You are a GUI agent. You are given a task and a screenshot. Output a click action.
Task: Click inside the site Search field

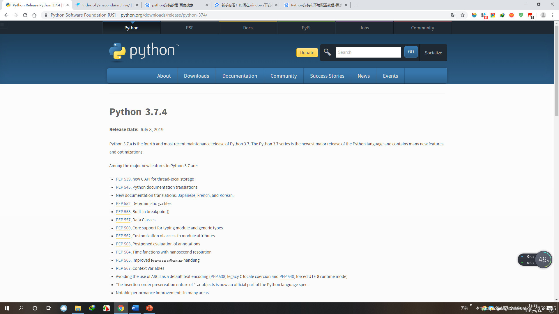(368, 52)
